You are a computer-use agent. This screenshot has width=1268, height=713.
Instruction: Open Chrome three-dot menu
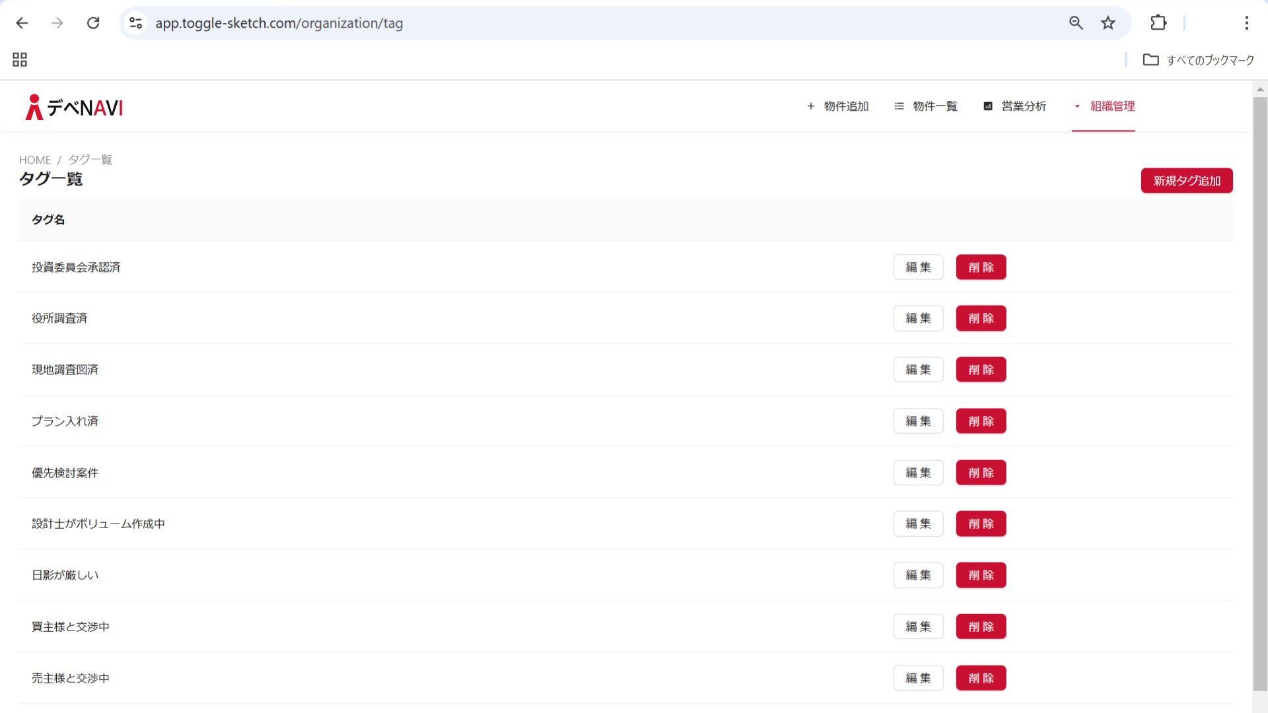click(x=1246, y=23)
